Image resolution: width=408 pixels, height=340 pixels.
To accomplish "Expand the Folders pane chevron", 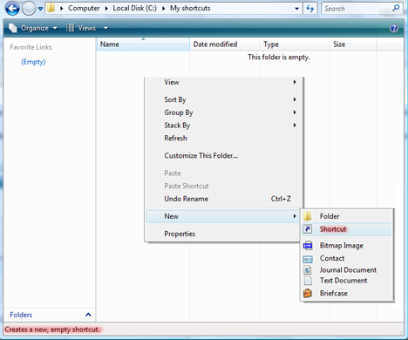I will pyautogui.click(x=88, y=315).
